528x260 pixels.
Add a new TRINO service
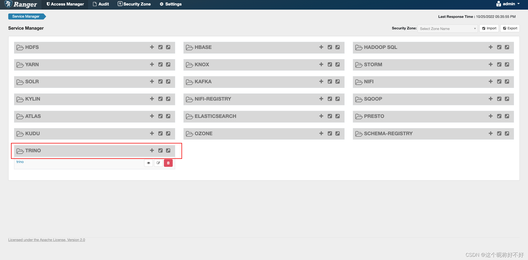pos(152,150)
